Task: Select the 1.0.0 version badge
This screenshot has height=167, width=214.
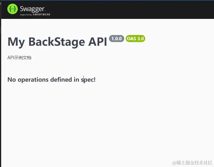Action: [x=116, y=38]
